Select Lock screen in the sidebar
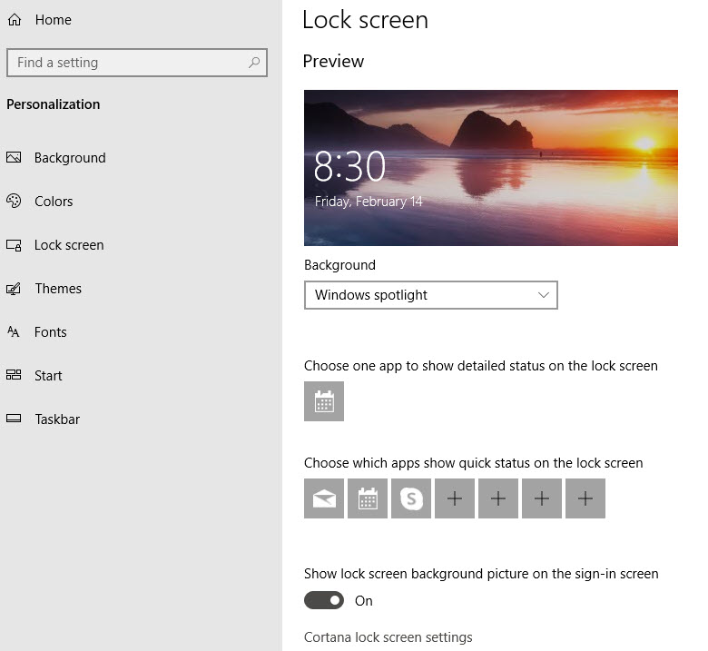Screen dimensions: 708x651 tap(68, 245)
